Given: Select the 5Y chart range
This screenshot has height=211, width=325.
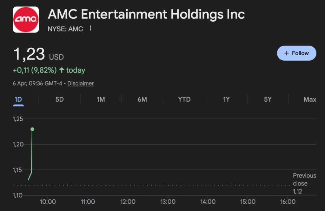Looking at the screenshot, I should [x=268, y=99].
